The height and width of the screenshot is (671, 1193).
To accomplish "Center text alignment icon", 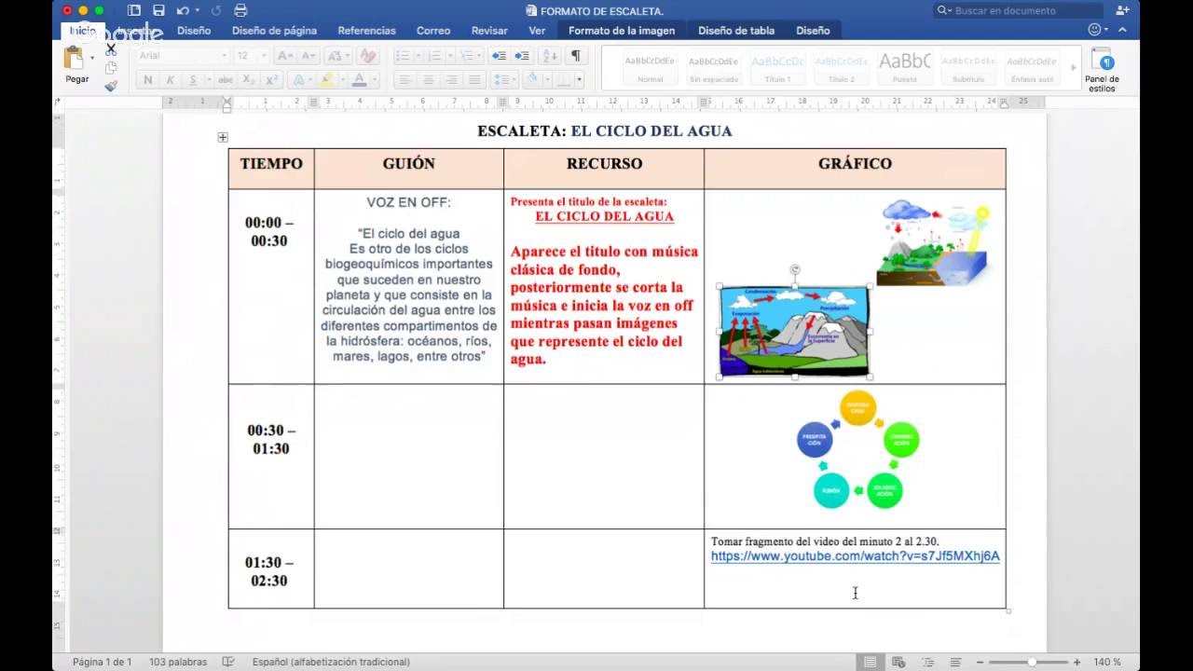I will tap(429, 80).
